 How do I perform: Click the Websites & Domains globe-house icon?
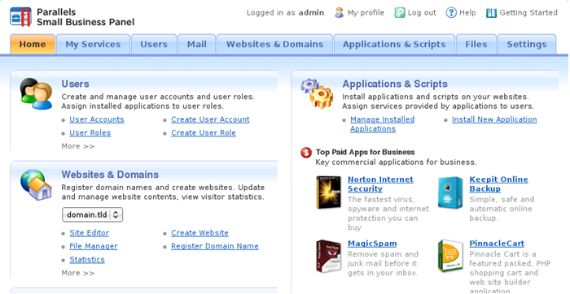pos(36,184)
